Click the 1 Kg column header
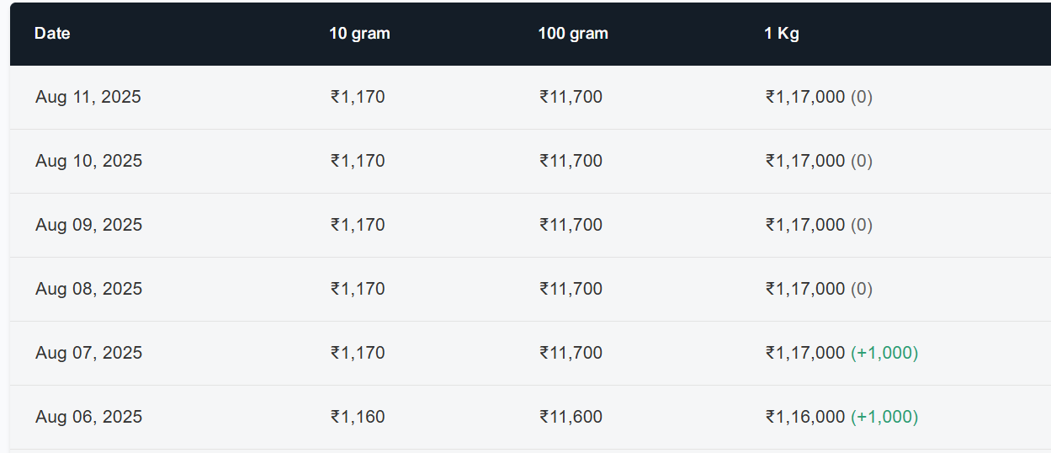1051x453 pixels. (781, 34)
